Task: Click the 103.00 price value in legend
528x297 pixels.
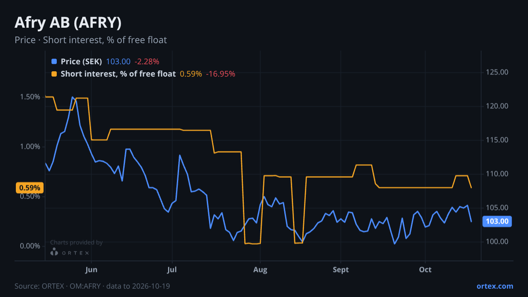Action: coord(118,62)
